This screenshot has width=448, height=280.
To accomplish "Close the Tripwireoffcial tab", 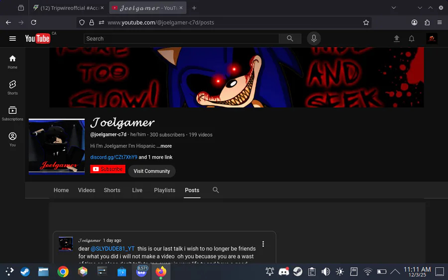I will pos(102,8).
